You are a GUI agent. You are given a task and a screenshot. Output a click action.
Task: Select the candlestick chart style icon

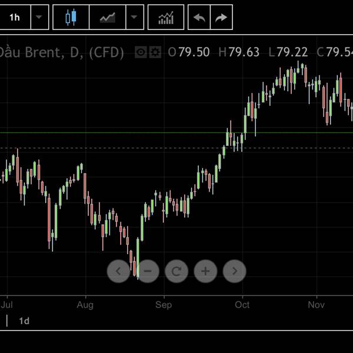coord(71,17)
